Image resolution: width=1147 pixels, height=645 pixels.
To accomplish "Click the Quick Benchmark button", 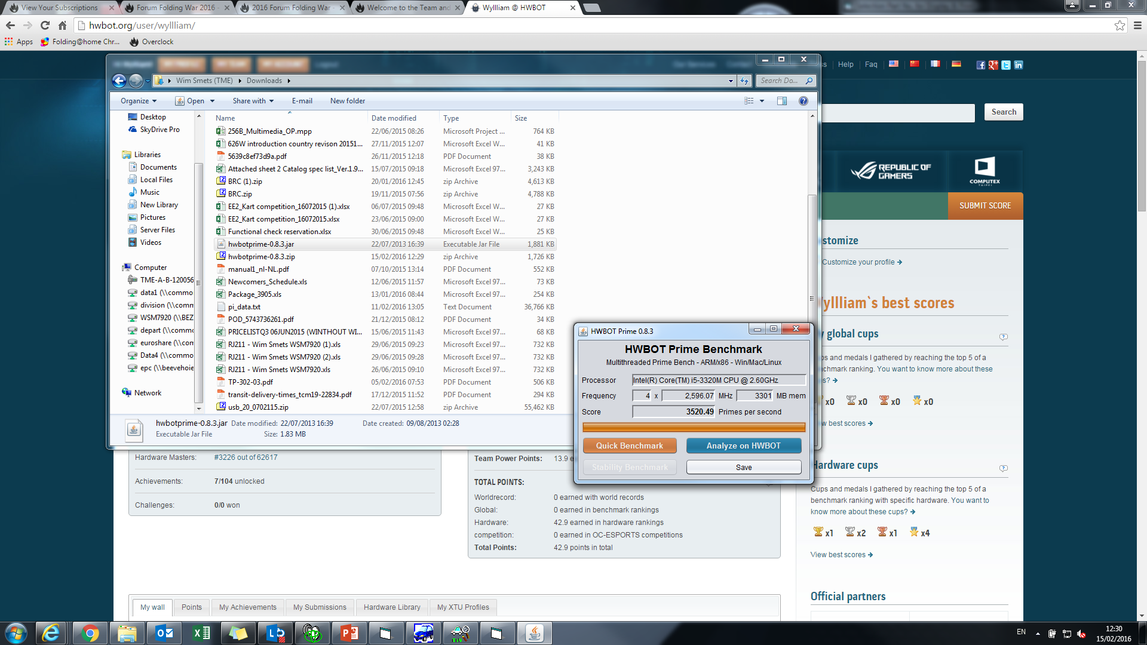I will (630, 446).
